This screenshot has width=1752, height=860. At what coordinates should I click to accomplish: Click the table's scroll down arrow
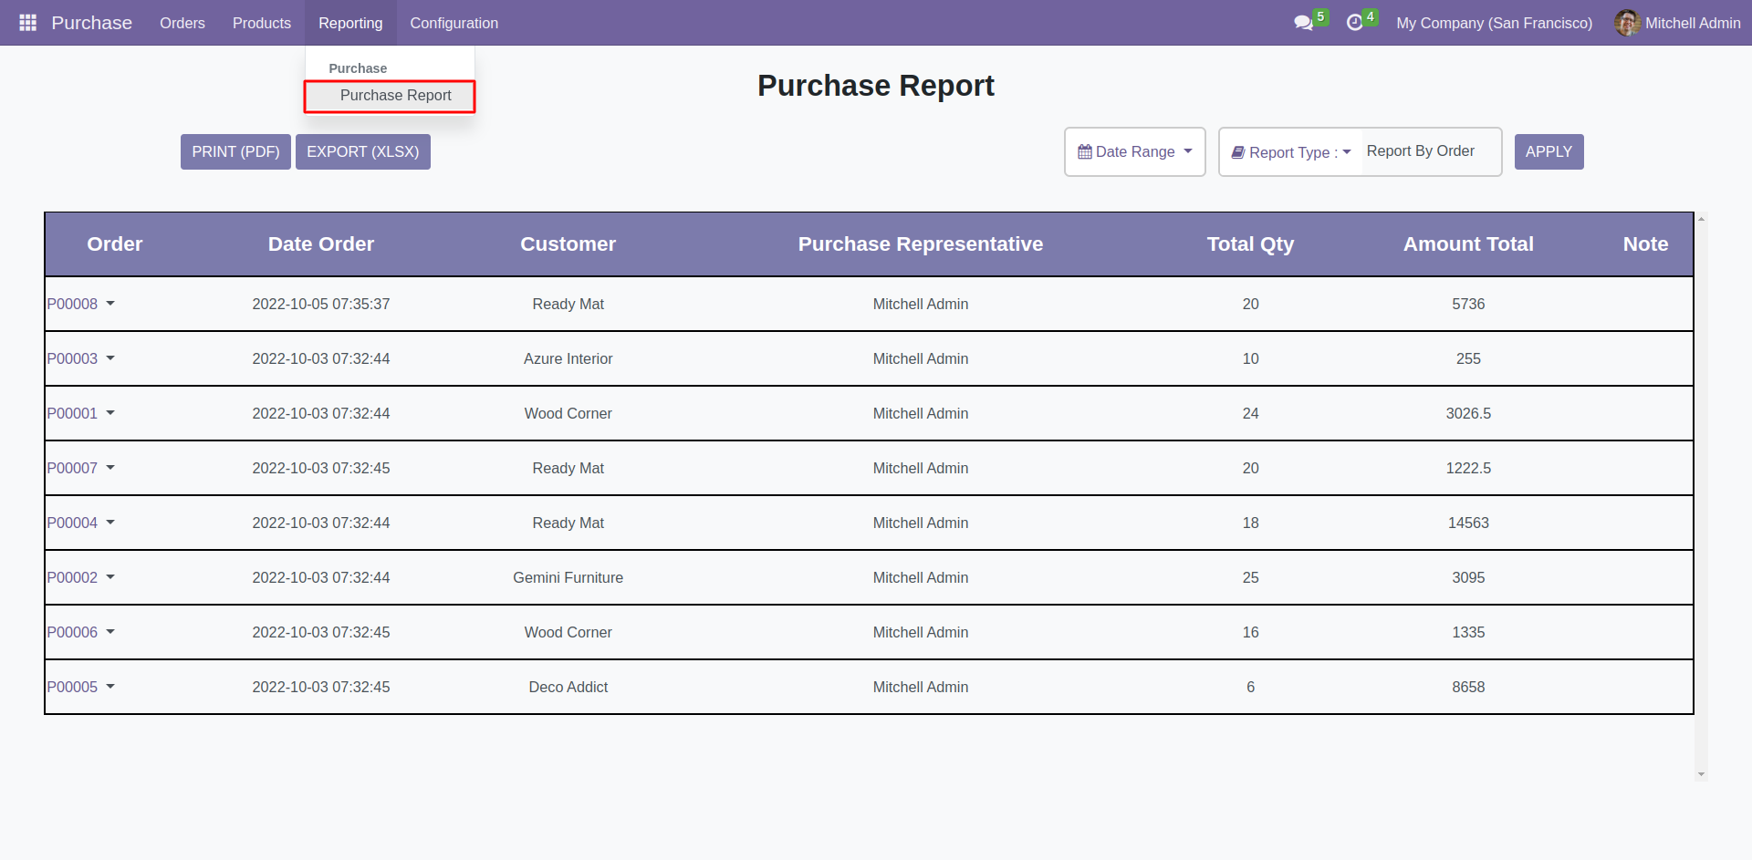(1701, 774)
